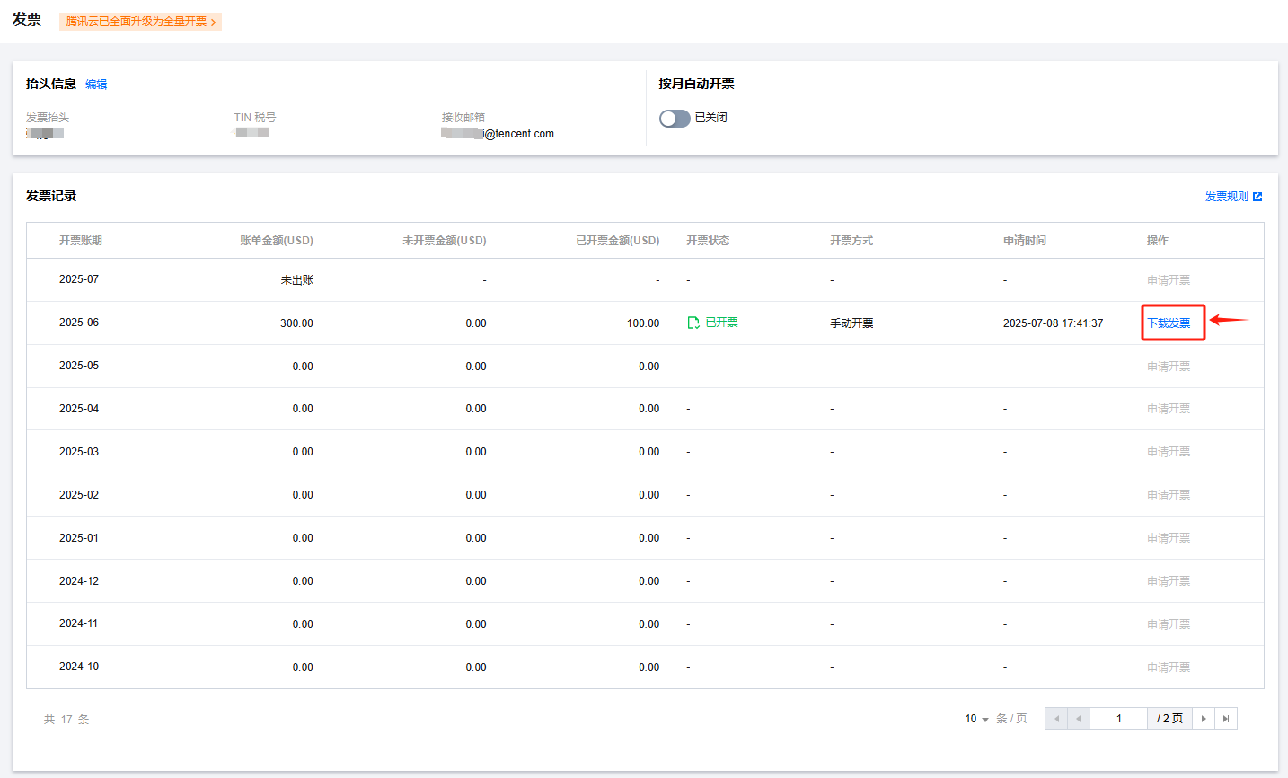
Task: Click 申请开票 for the 2025-05 row
Action: [x=1168, y=367]
